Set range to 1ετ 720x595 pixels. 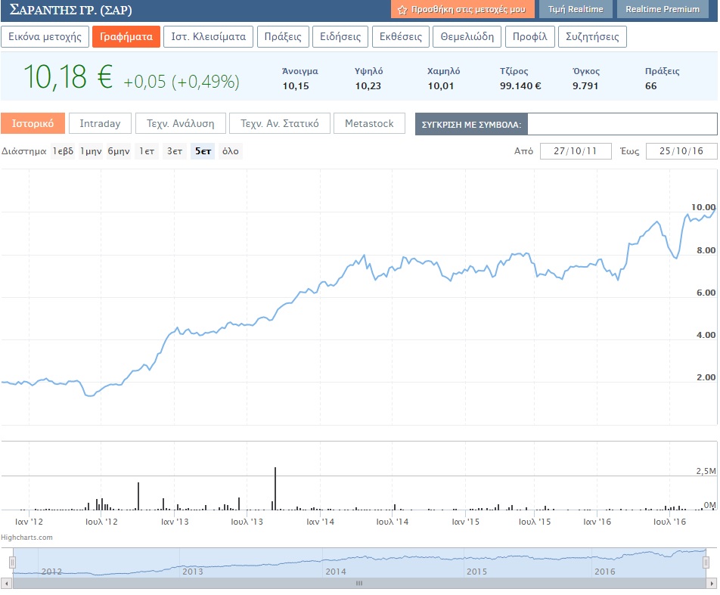click(147, 151)
